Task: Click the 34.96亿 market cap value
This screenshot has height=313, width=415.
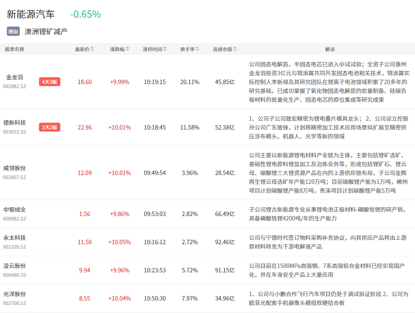Action: pos(225,299)
